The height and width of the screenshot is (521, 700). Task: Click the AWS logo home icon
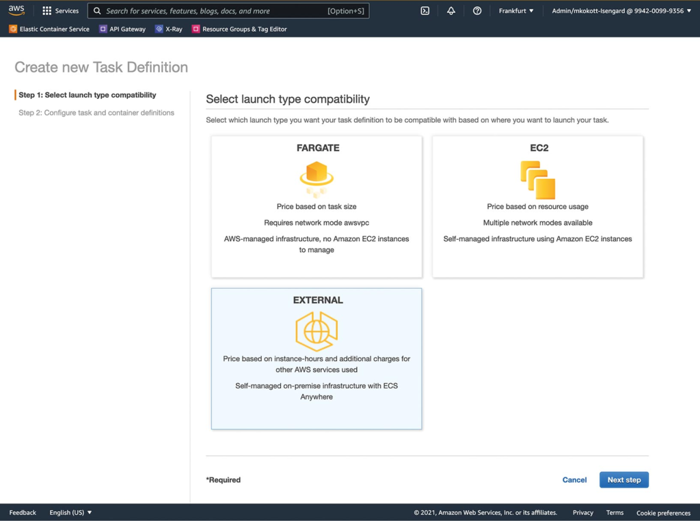16,10
